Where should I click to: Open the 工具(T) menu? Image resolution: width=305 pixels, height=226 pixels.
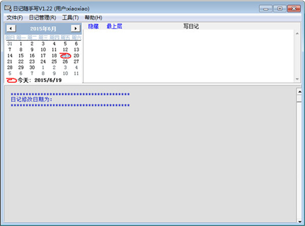(70, 18)
